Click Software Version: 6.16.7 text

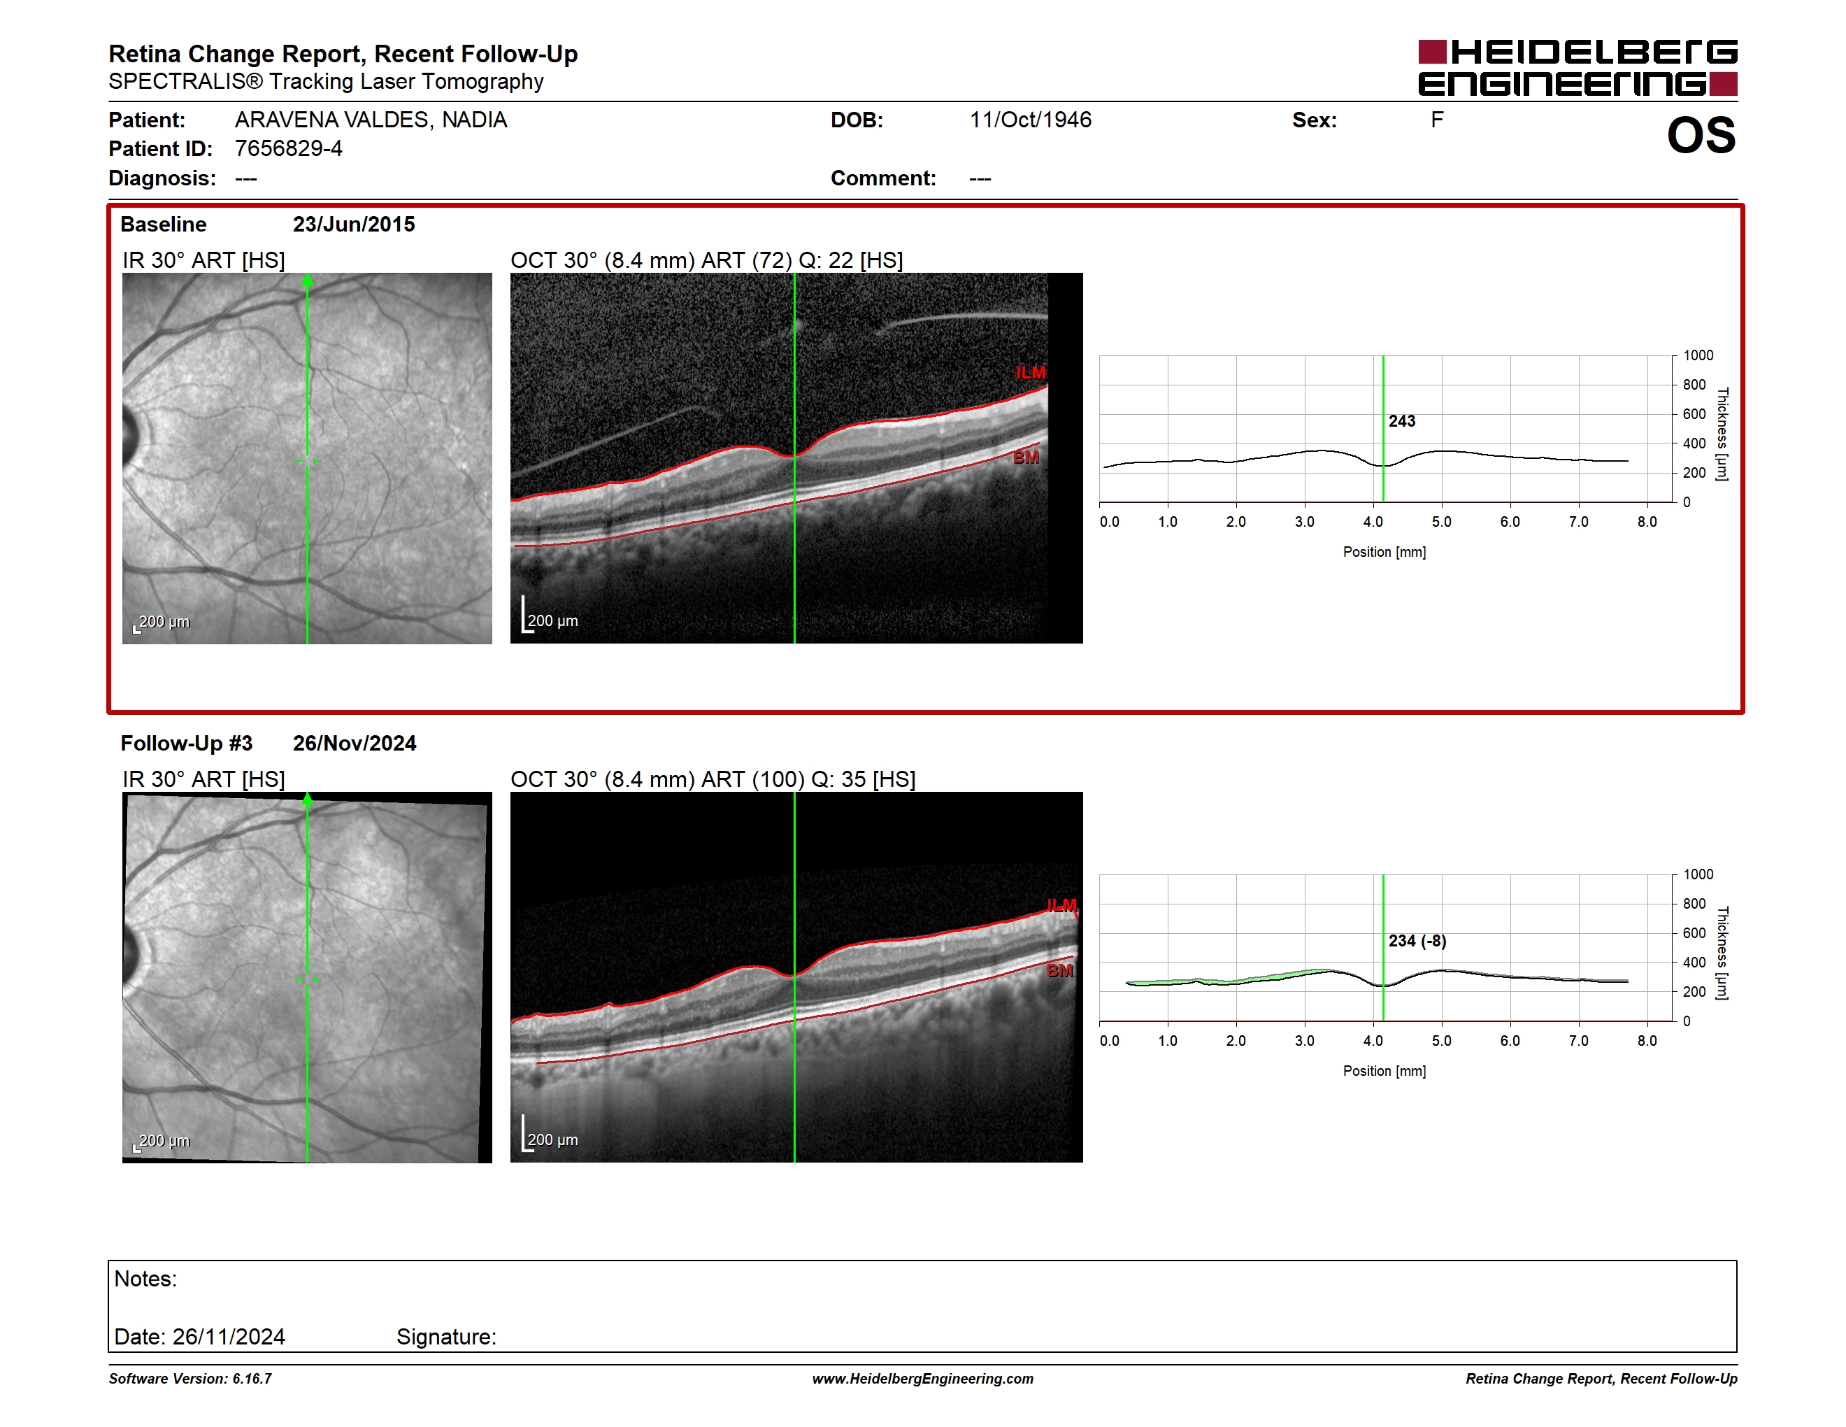pos(190,1379)
